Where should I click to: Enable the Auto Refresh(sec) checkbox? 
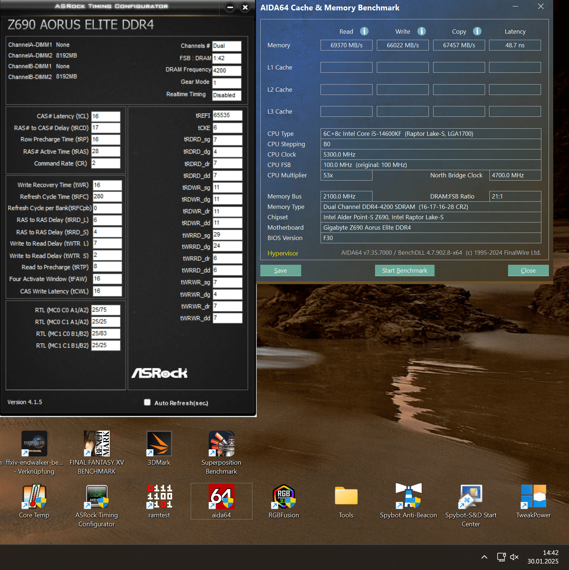click(147, 402)
